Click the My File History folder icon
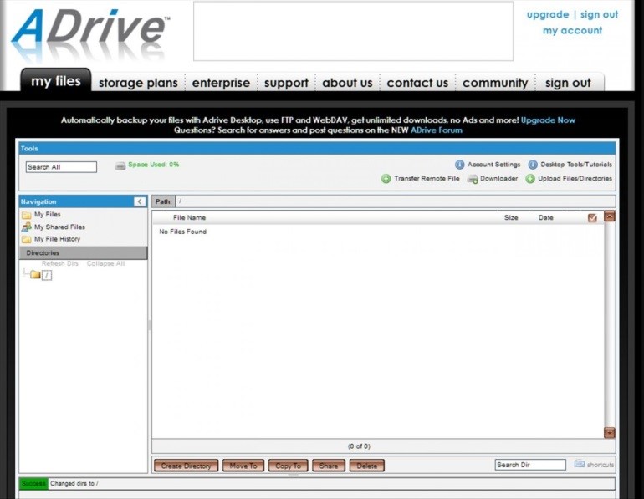This screenshot has width=644, height=499. tap(27, 239)
